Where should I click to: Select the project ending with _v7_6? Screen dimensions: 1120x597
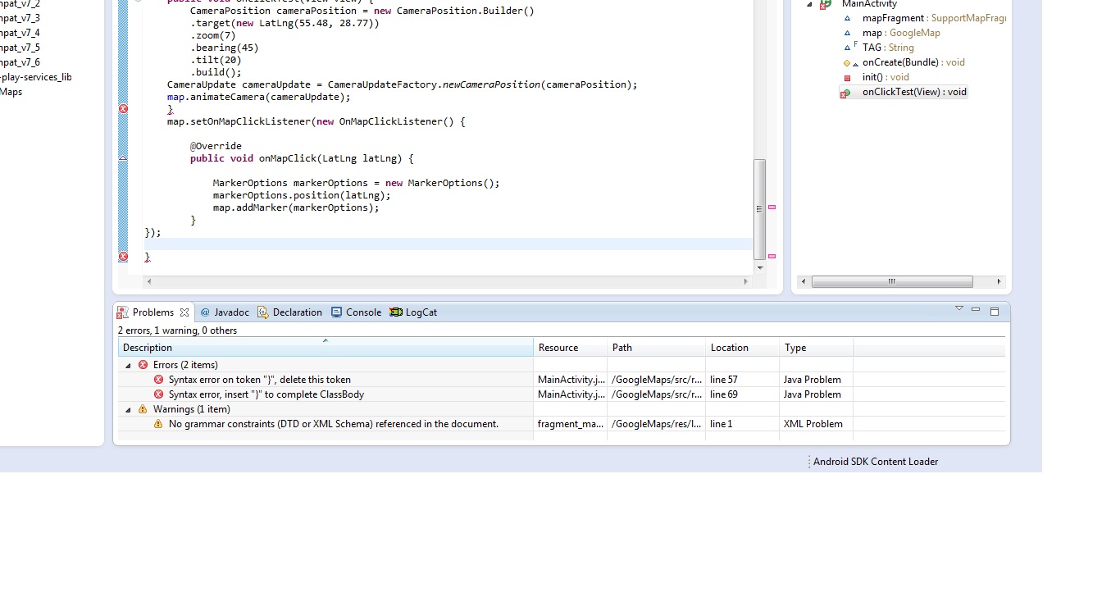(20, 62)
